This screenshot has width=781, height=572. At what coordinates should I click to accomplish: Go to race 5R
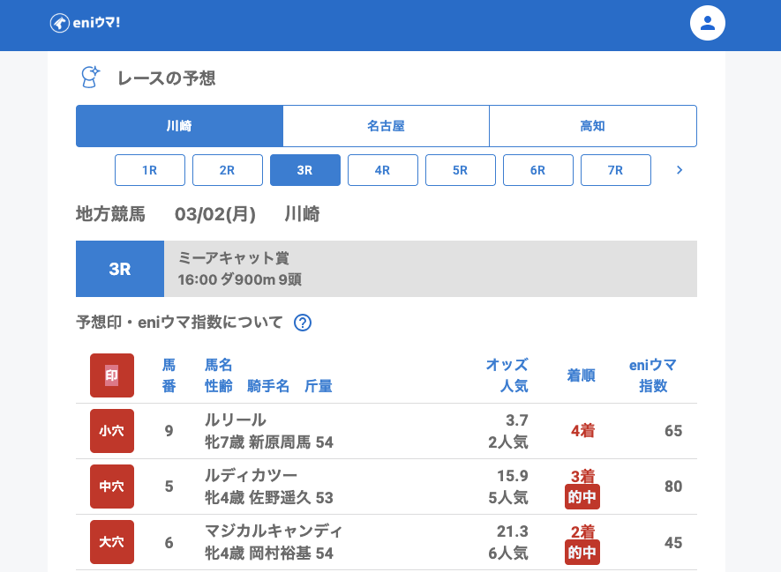[461, 170]
